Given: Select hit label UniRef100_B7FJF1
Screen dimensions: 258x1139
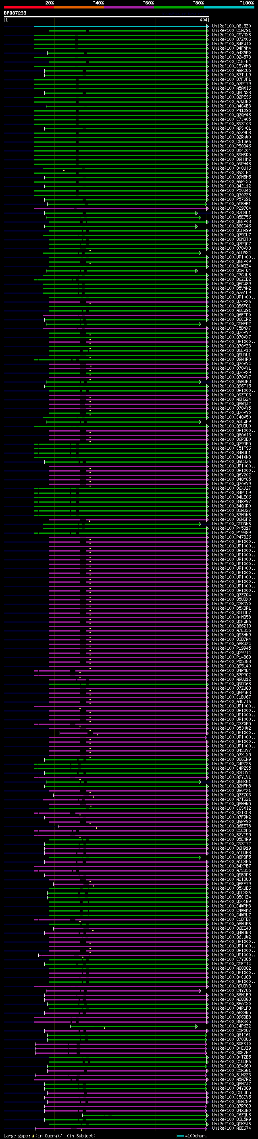Looking at the screenshot, I should click(x=231, y=80).
